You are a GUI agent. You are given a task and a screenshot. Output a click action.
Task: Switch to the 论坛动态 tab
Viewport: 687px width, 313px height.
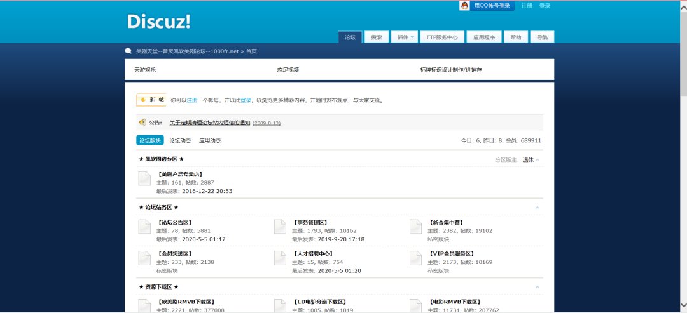point(179,140)
